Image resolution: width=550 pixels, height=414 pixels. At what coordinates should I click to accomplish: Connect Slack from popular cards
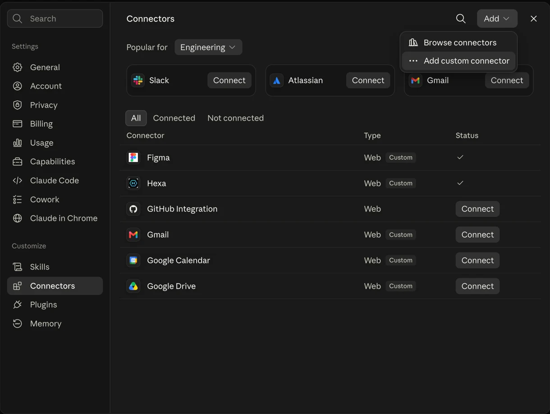pos(229,80)
